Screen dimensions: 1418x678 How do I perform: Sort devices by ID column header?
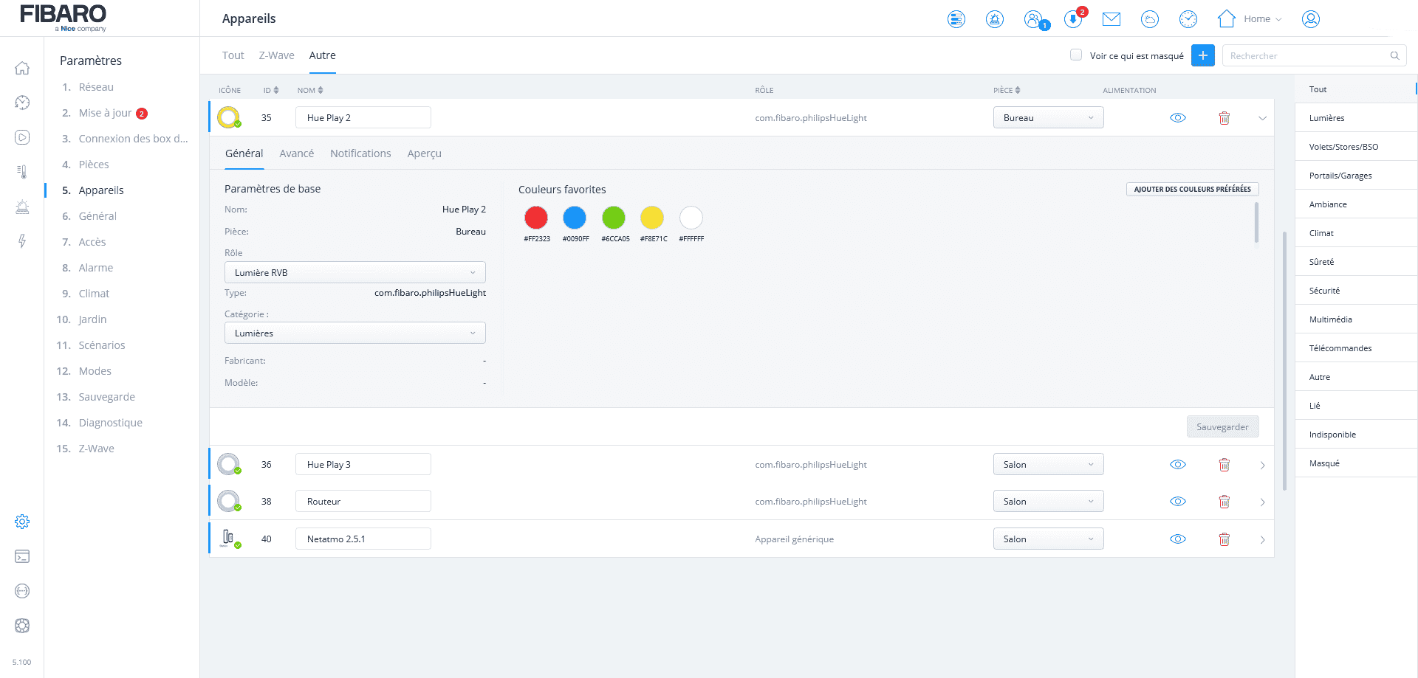271,90
